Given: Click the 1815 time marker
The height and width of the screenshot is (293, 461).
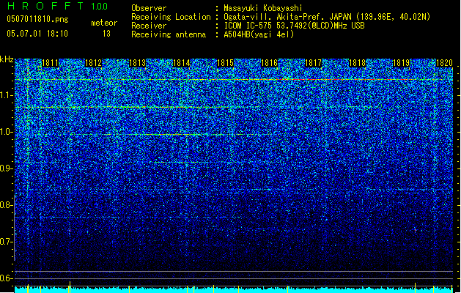Looking at the screenshot, I should 225,63.
